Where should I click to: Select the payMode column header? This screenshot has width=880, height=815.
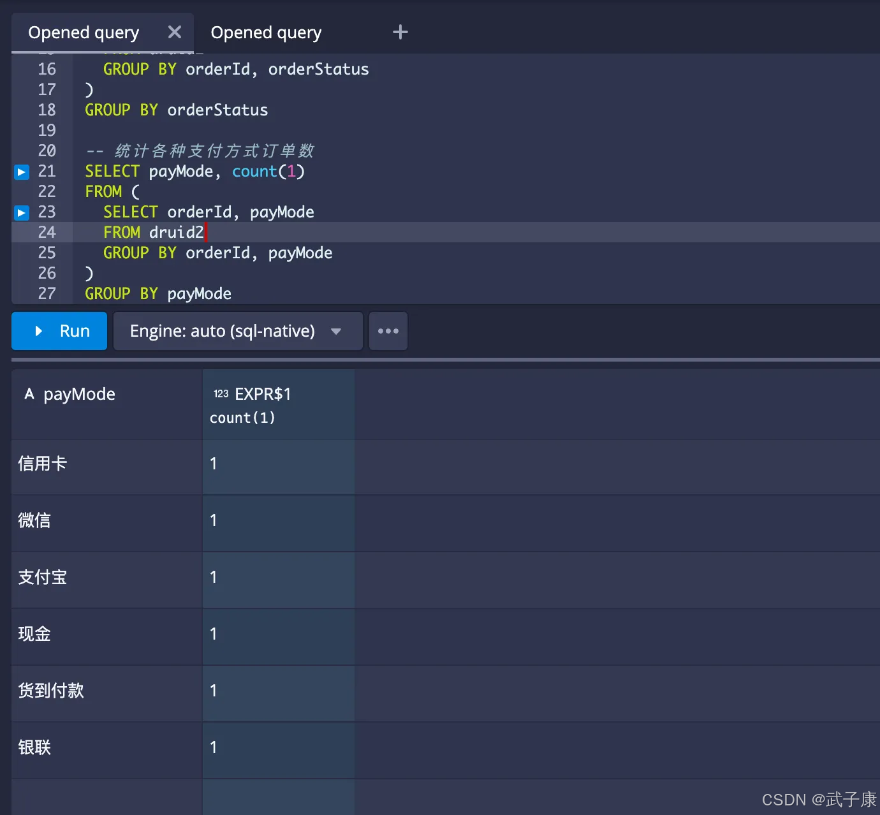click(107, 404)
